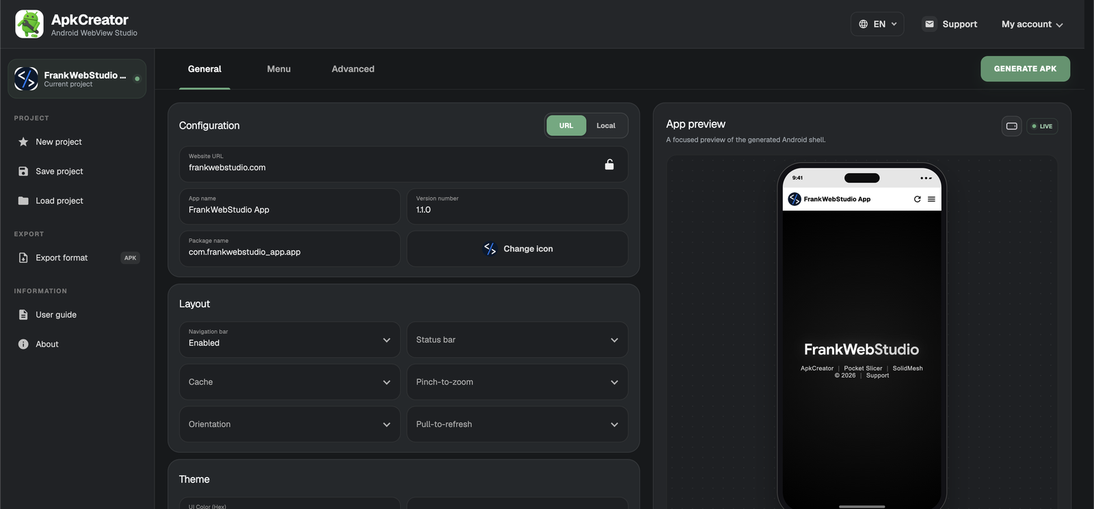Click the App name input field
Viewport: 1094px width, 509px height.
tap(290, 206)
